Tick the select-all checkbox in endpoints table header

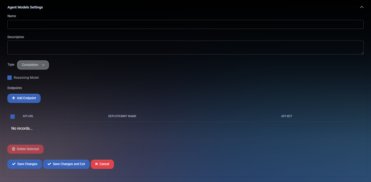click(13, 117)
